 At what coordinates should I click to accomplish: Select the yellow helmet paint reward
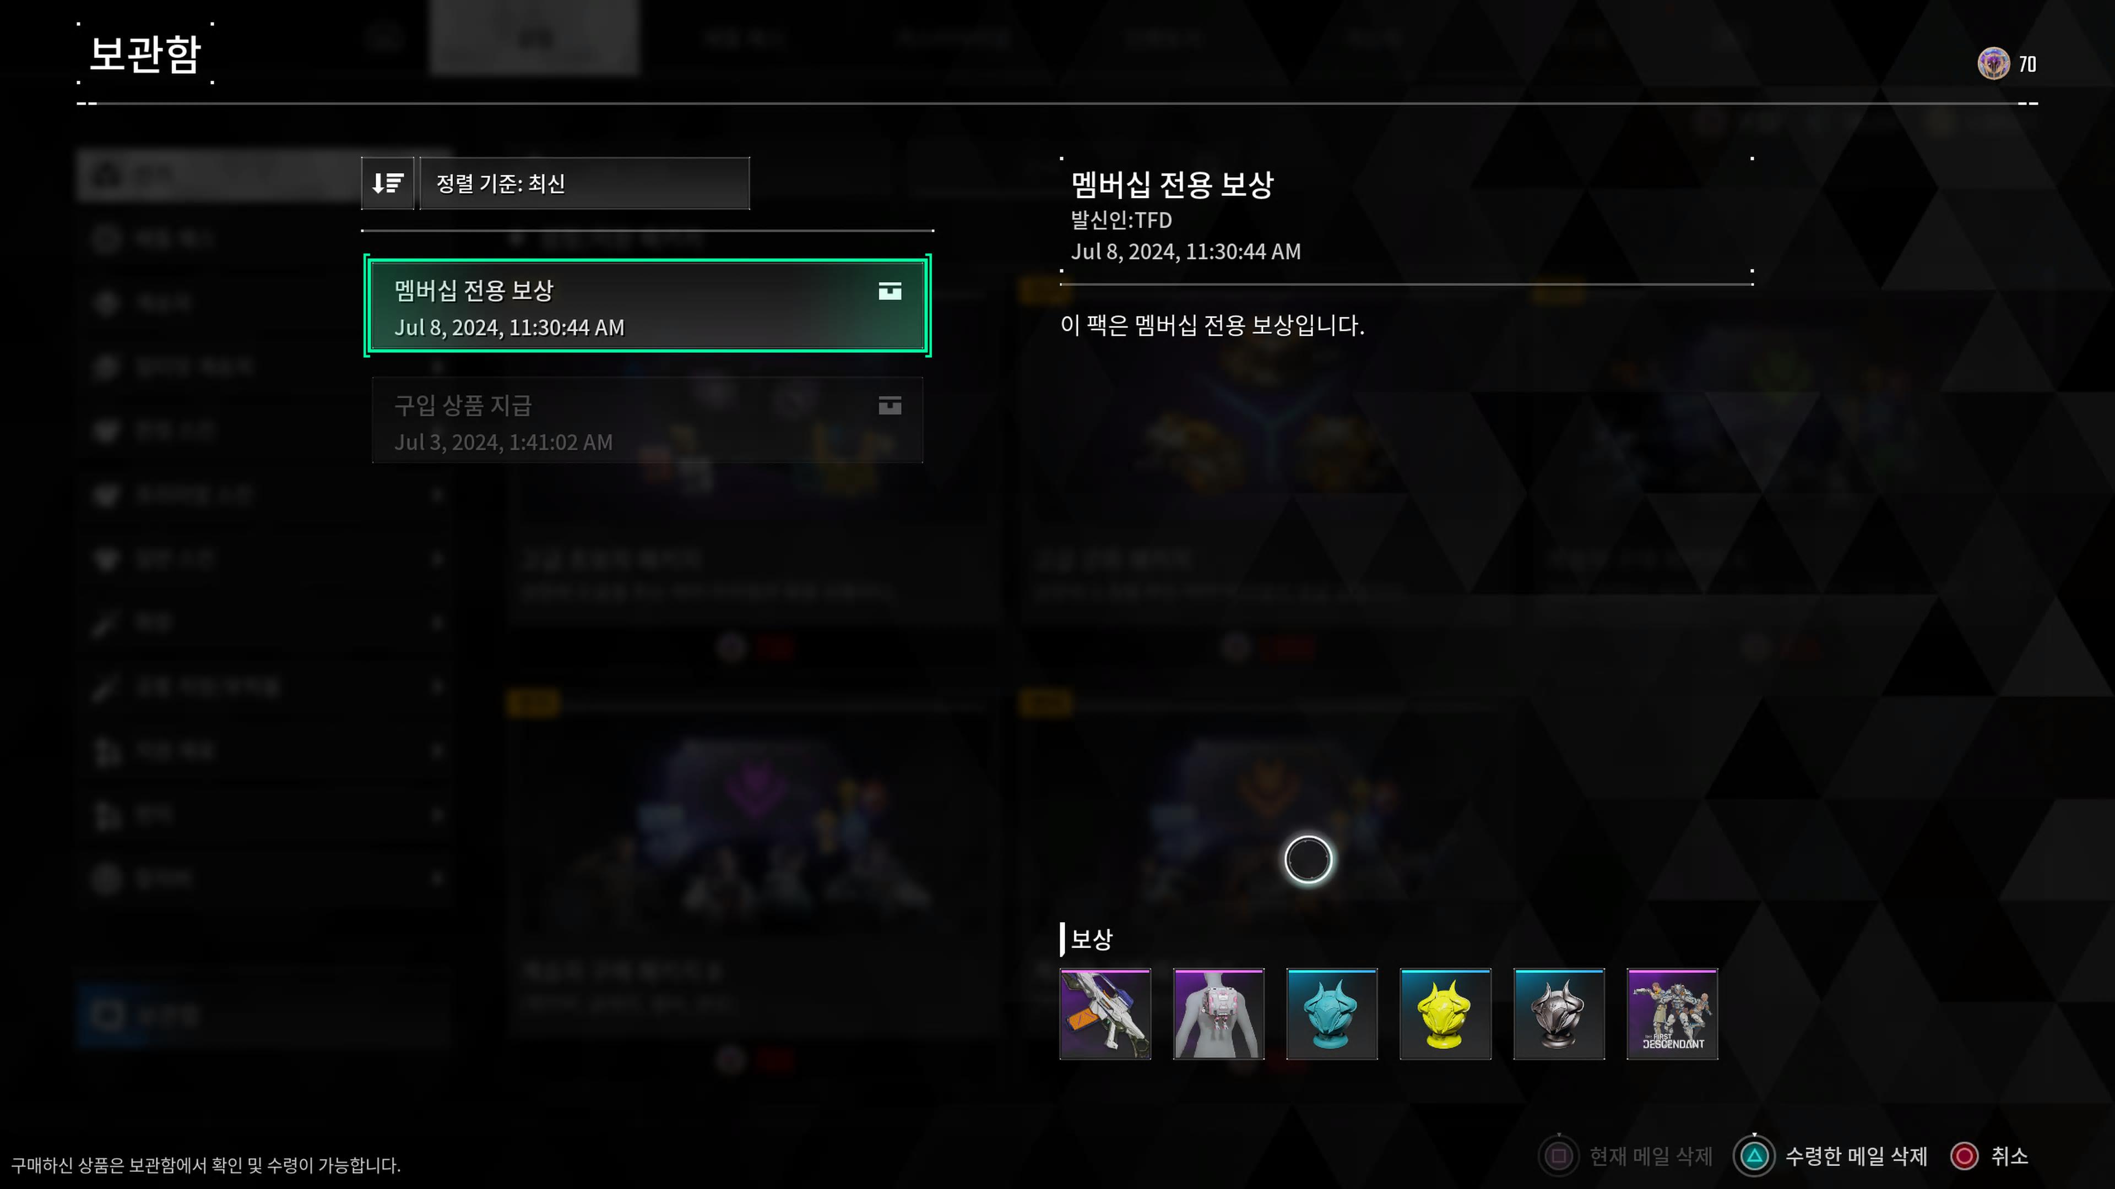coord(1445,1014)
